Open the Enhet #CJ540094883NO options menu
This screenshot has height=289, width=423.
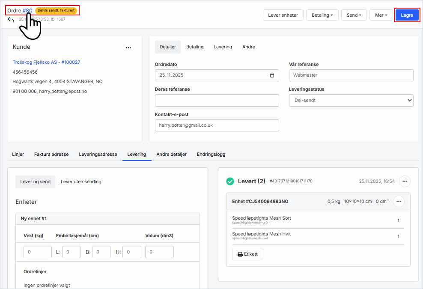399,201
